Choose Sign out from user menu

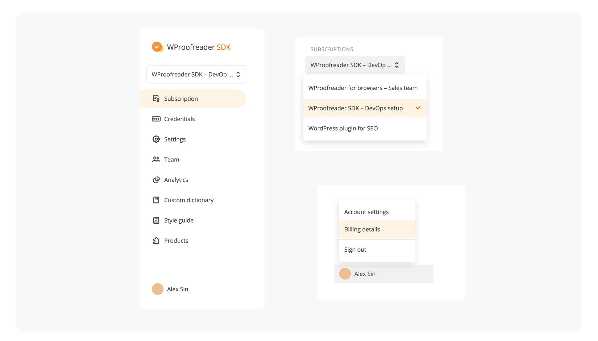coord(377,249)
